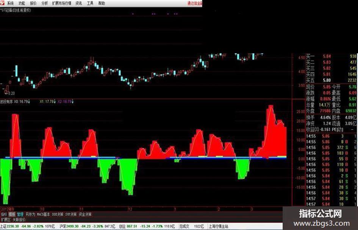Click the 25.00 indicator scale label
This screenshot has height=230, width=358.
[300, 111]
